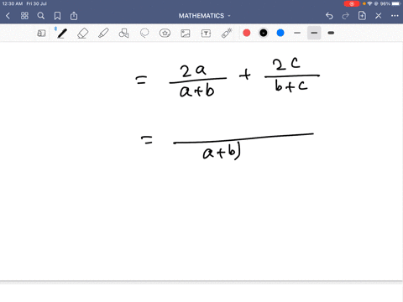Select the Pen tool
This screenshot has height=302, width=403.
point(62,34)
